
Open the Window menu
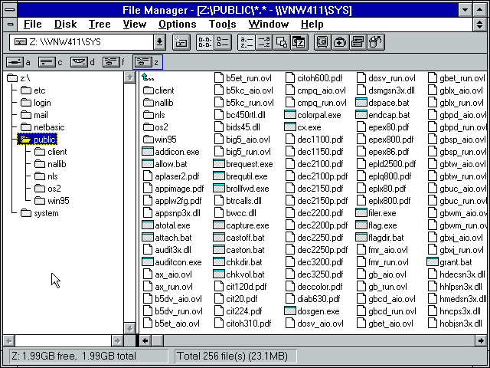coord(269,24)
